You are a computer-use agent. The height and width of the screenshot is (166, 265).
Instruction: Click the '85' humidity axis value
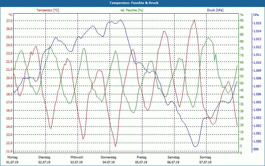[242, 35]
